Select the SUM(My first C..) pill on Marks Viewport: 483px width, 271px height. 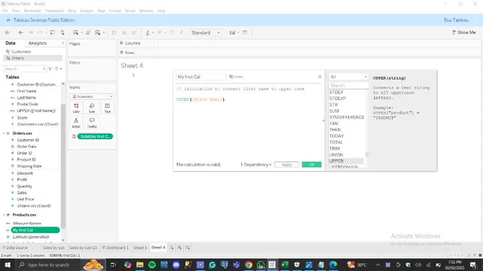point(95,136)
